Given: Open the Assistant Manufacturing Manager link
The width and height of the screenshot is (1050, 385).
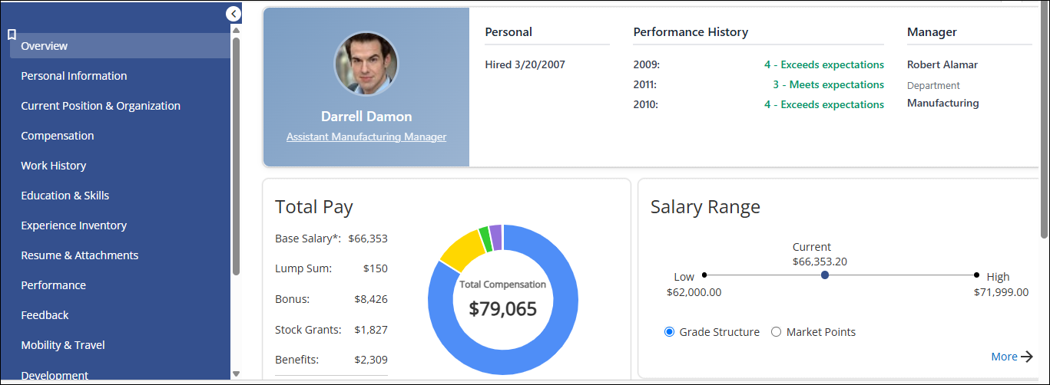Looking at the screenshot, I should 366,137.
